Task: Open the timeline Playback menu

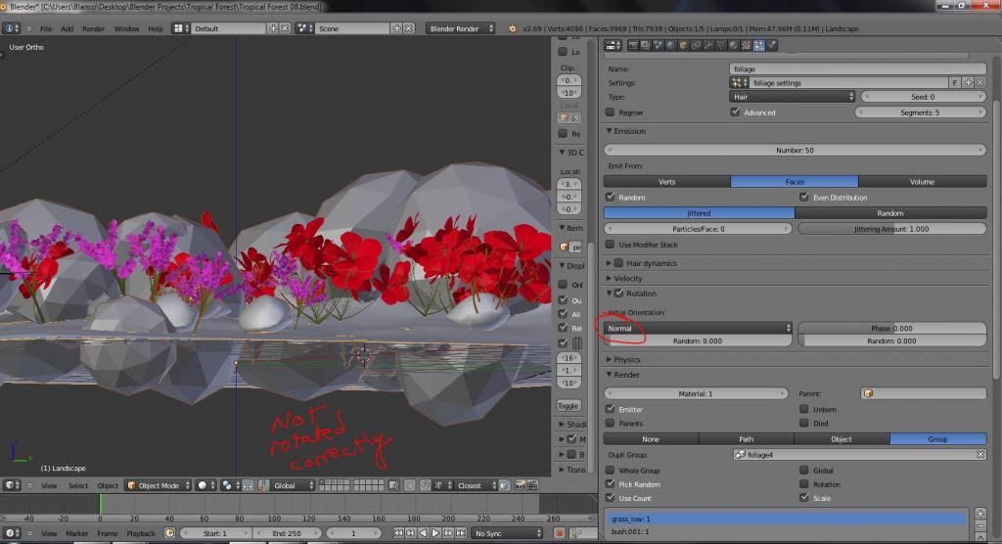Action: pyautogui.click(x=141, y=533)
